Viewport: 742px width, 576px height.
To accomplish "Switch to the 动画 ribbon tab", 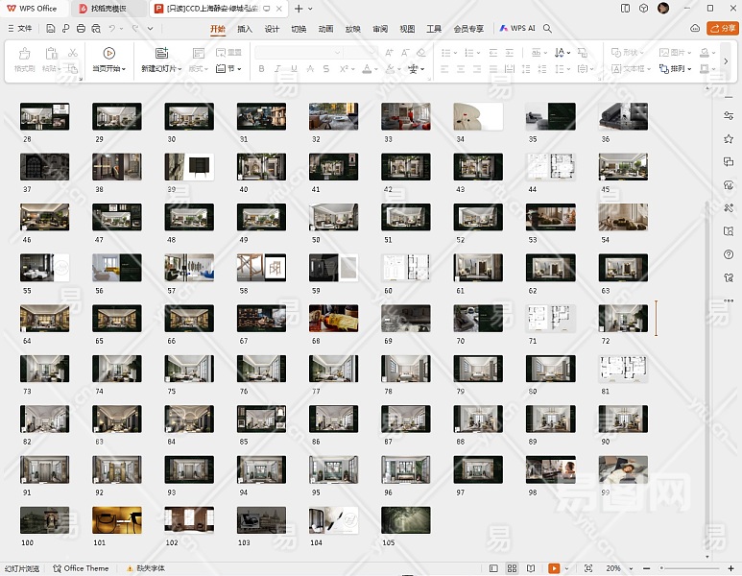I will 326,29.
